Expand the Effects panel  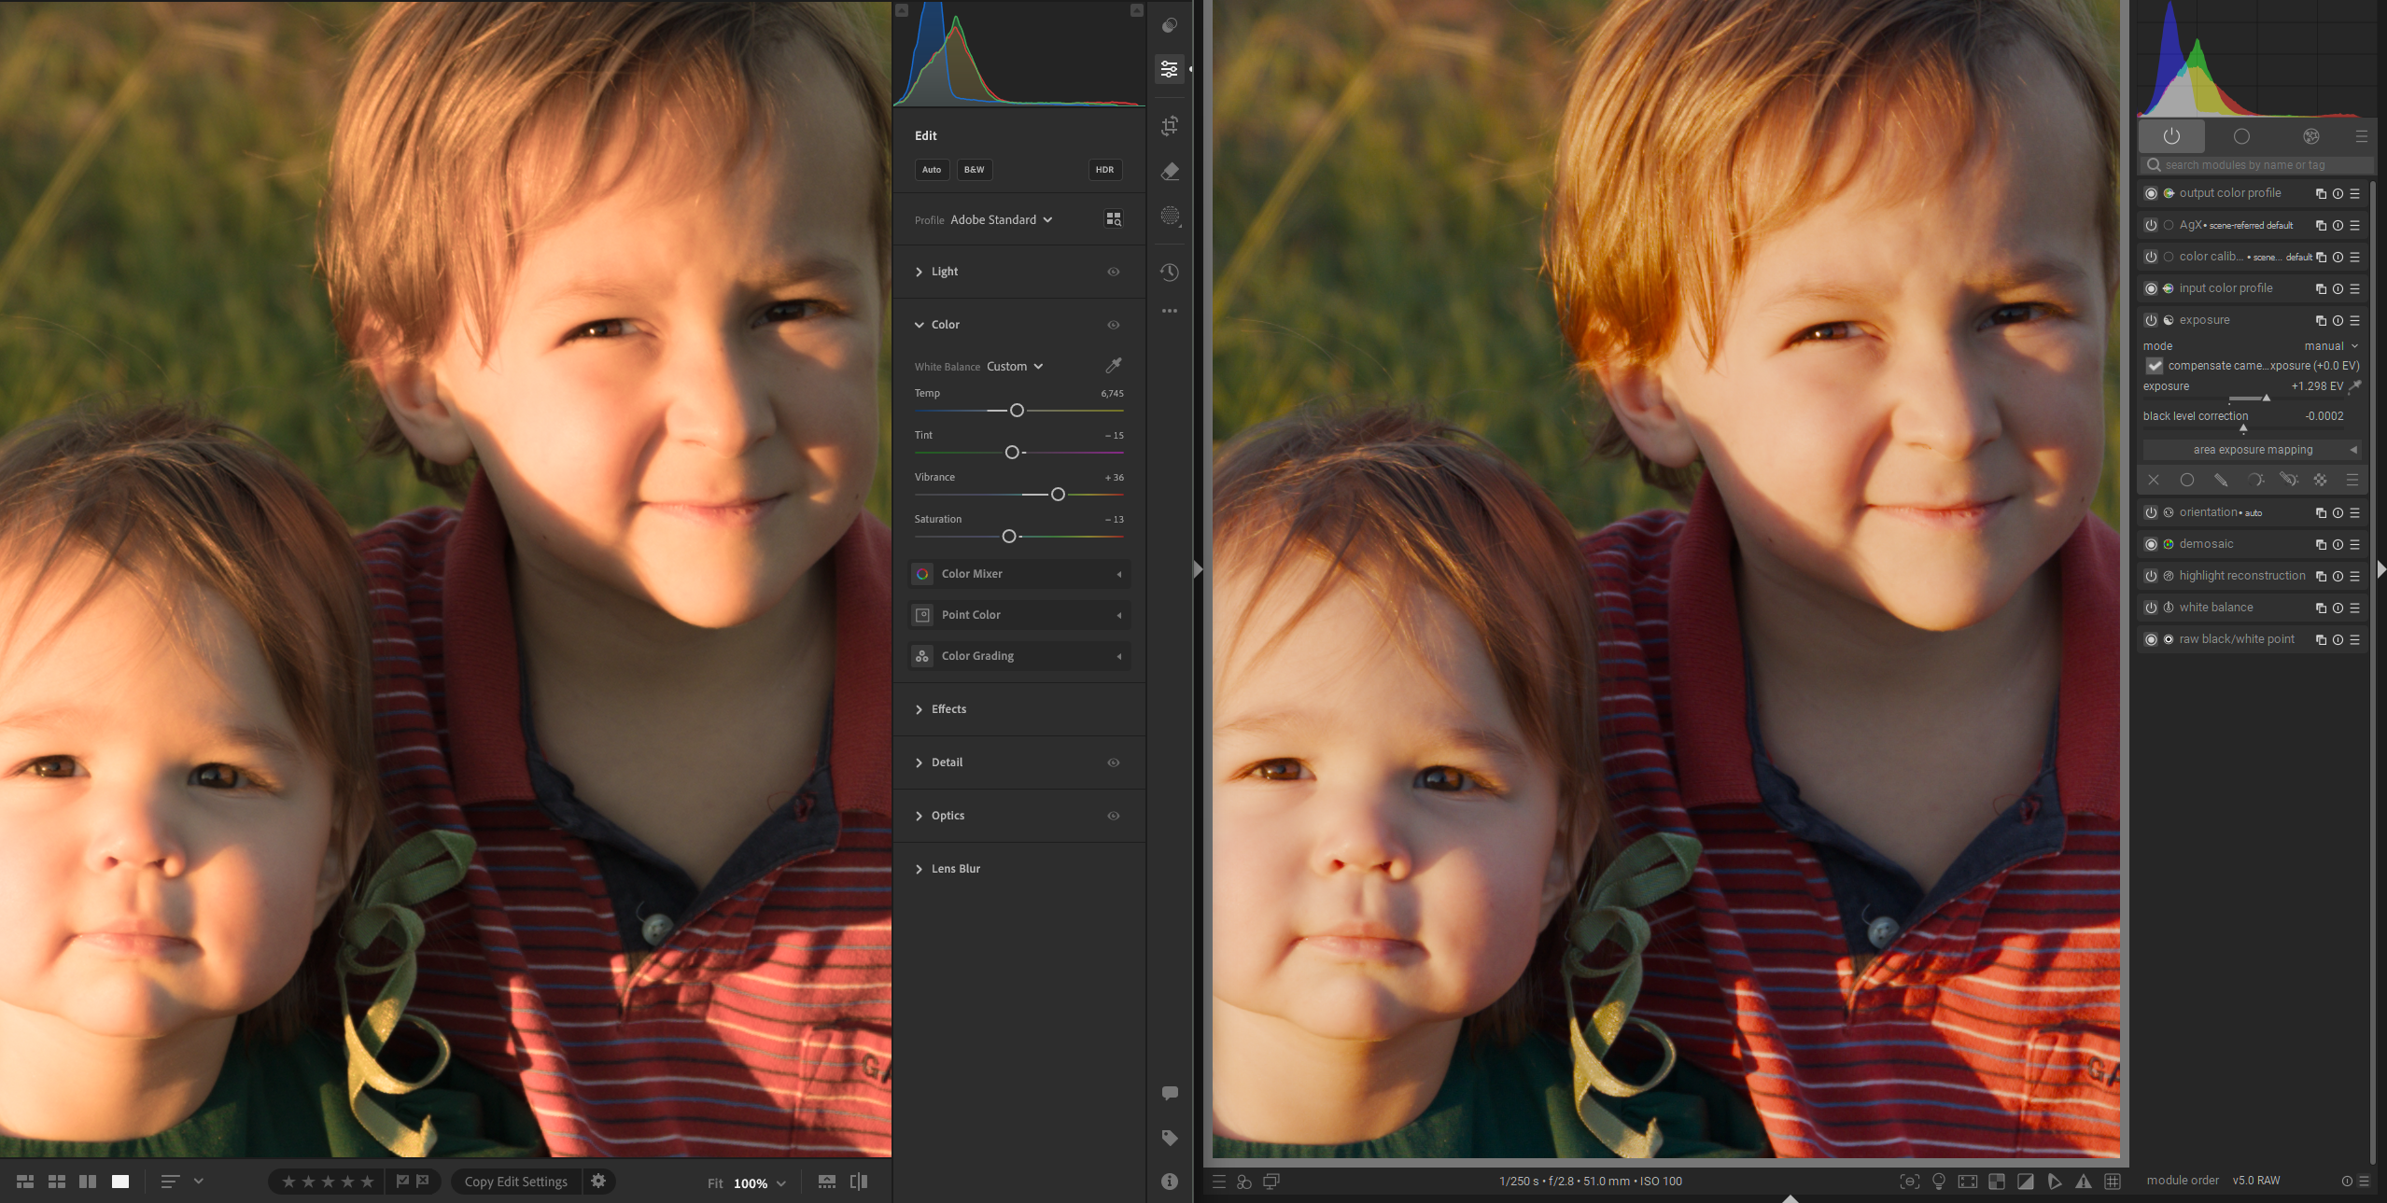pos(919,709)
